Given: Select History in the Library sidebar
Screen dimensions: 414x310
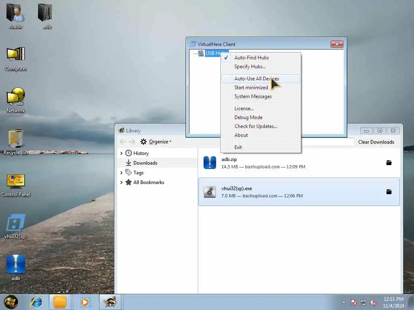Looking at the screenshot, I should point(141,153).
